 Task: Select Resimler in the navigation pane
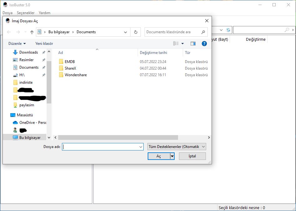tap(26, 60)
